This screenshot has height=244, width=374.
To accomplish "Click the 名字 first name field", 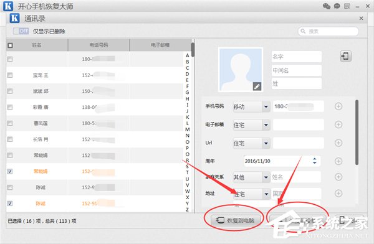I will point(297,57).
